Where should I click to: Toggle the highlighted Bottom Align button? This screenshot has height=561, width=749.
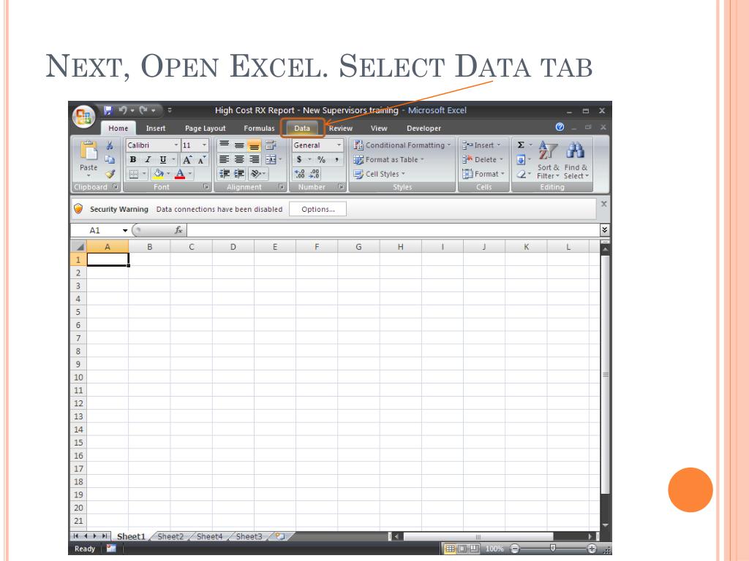[x=255, y=145]
